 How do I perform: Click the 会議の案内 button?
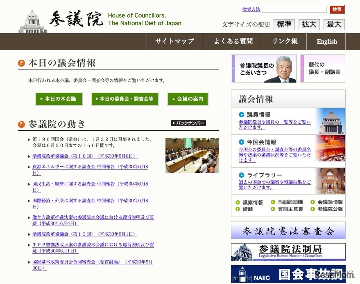188,99
